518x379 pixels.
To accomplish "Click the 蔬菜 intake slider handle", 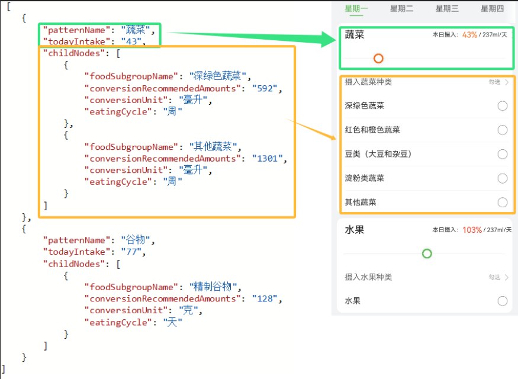I will [378, 59].
